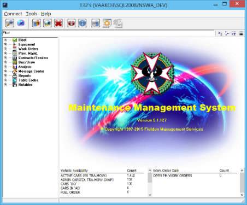Select the CARS IN 'AD' row

[x=102, y=188]
